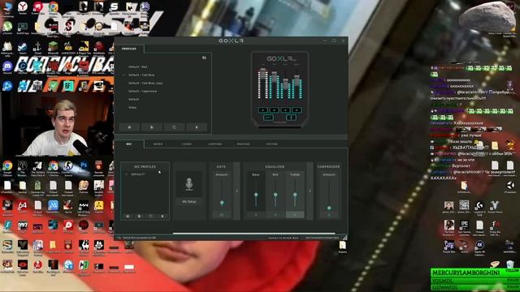Click the delete icon under Mic Profiles

click(x=162, y=217)
